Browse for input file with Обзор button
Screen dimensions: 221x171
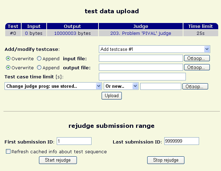(197, 58)
